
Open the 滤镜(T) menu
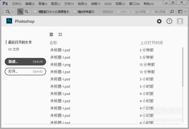click(x=96, y=4)
